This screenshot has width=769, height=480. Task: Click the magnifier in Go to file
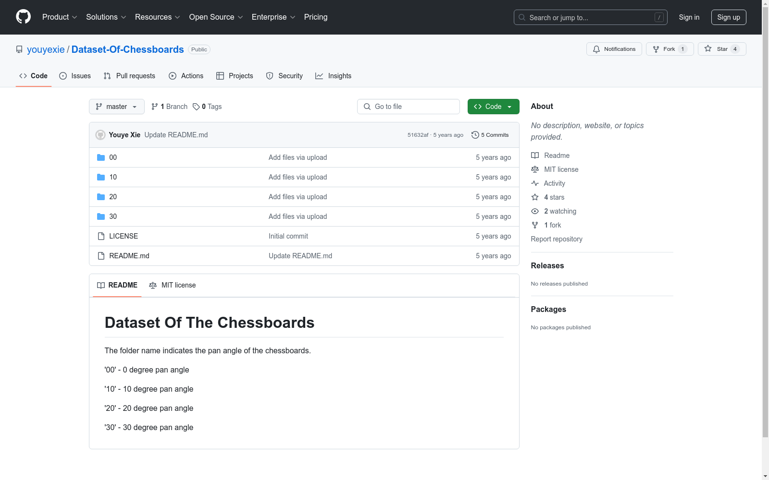[x=367, y=107]
